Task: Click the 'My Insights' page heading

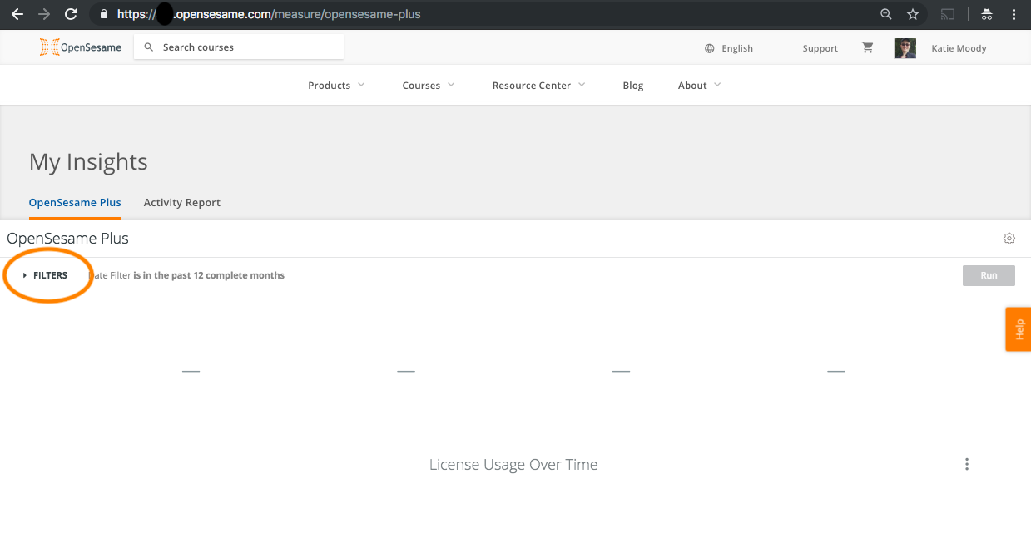Action: [x=88, y=161]
